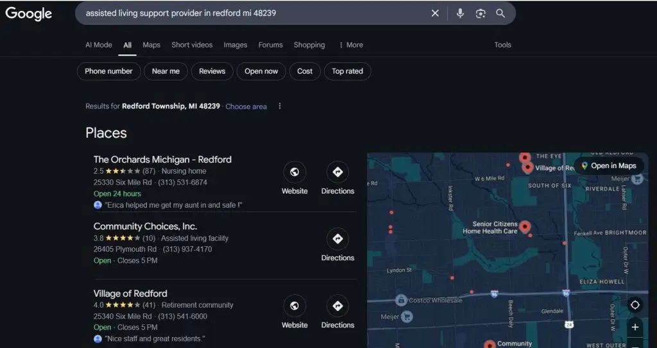Viewport: 657px width, 348px height.
Task: Zoom in on the map
Action: click(635, 327)
